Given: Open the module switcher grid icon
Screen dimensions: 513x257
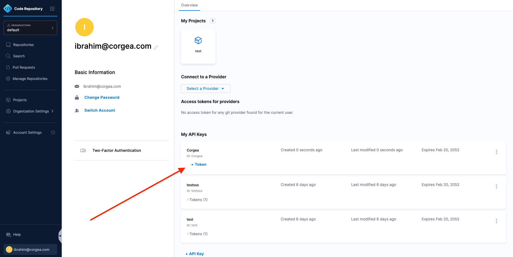Looking at the screenshot, I should 52,9.
